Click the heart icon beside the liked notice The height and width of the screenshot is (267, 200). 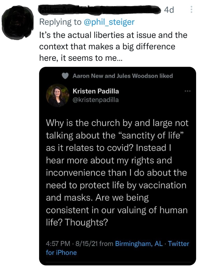(x=66, y=76)
